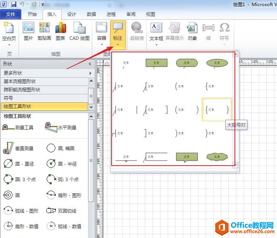Insert a Chart (图表) from ribbon
This screenshot has width=277, height=238.
(x=60, y=31)
